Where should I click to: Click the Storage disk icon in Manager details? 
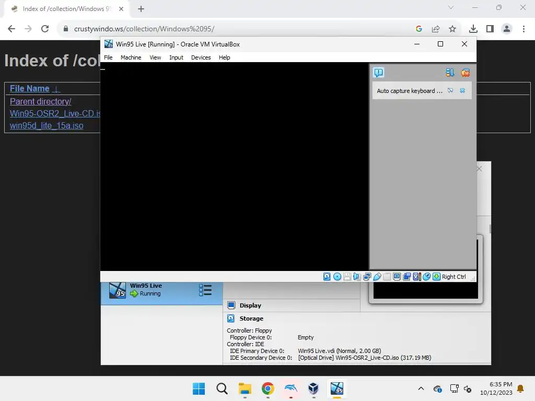click(x=231, y=318)
